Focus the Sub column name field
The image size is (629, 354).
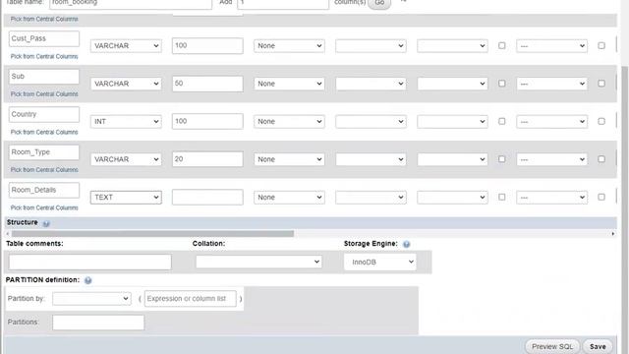pos(44,77)
